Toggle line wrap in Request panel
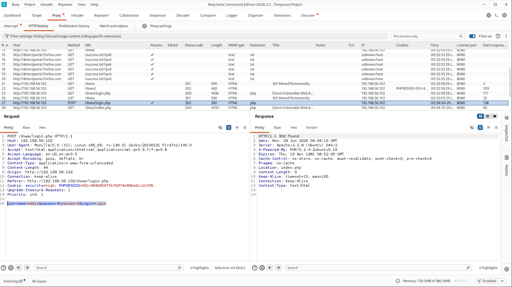 pyautogui.click(x=229, y=127)
